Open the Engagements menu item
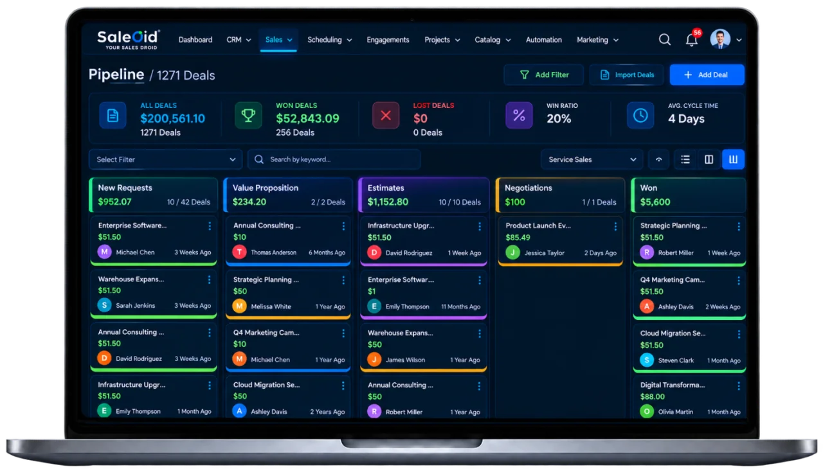The width and height of the screenshot is (823, 469). (388, 40)
